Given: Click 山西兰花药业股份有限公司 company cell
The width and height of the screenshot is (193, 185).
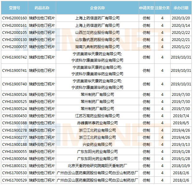Looking at the screenshot, I should [x=97, y=32].
